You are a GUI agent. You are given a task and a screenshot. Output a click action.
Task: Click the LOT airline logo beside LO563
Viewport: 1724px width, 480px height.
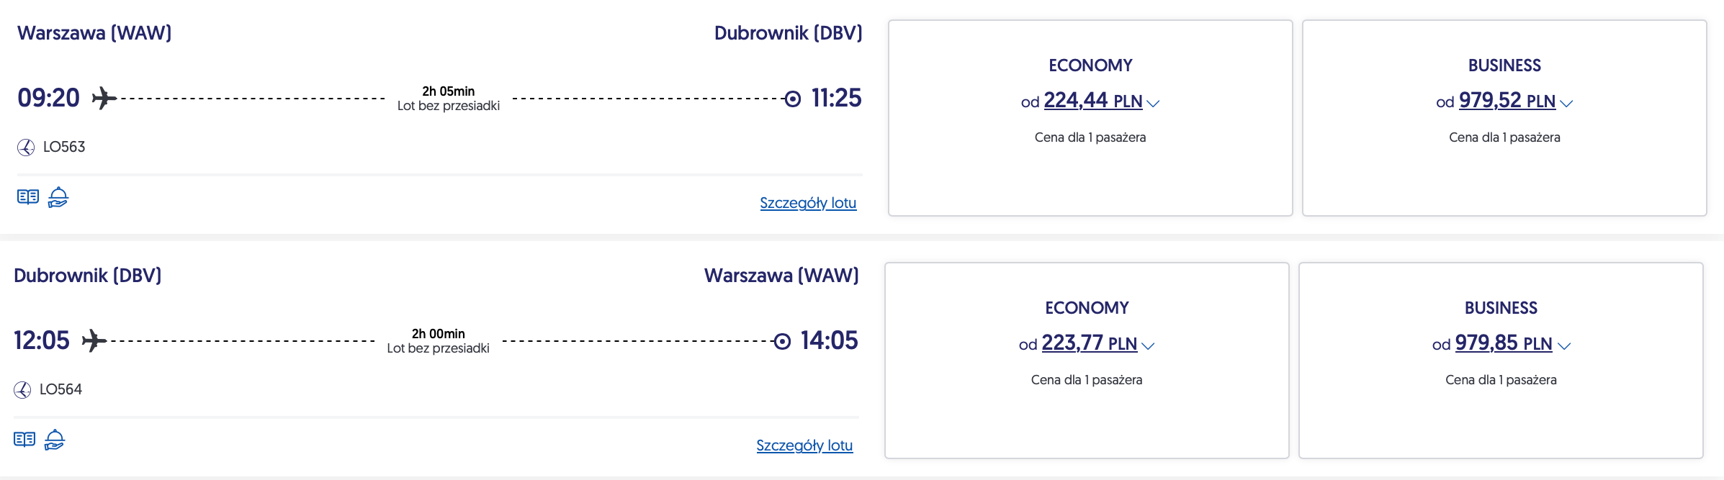[x=26, y=148]
